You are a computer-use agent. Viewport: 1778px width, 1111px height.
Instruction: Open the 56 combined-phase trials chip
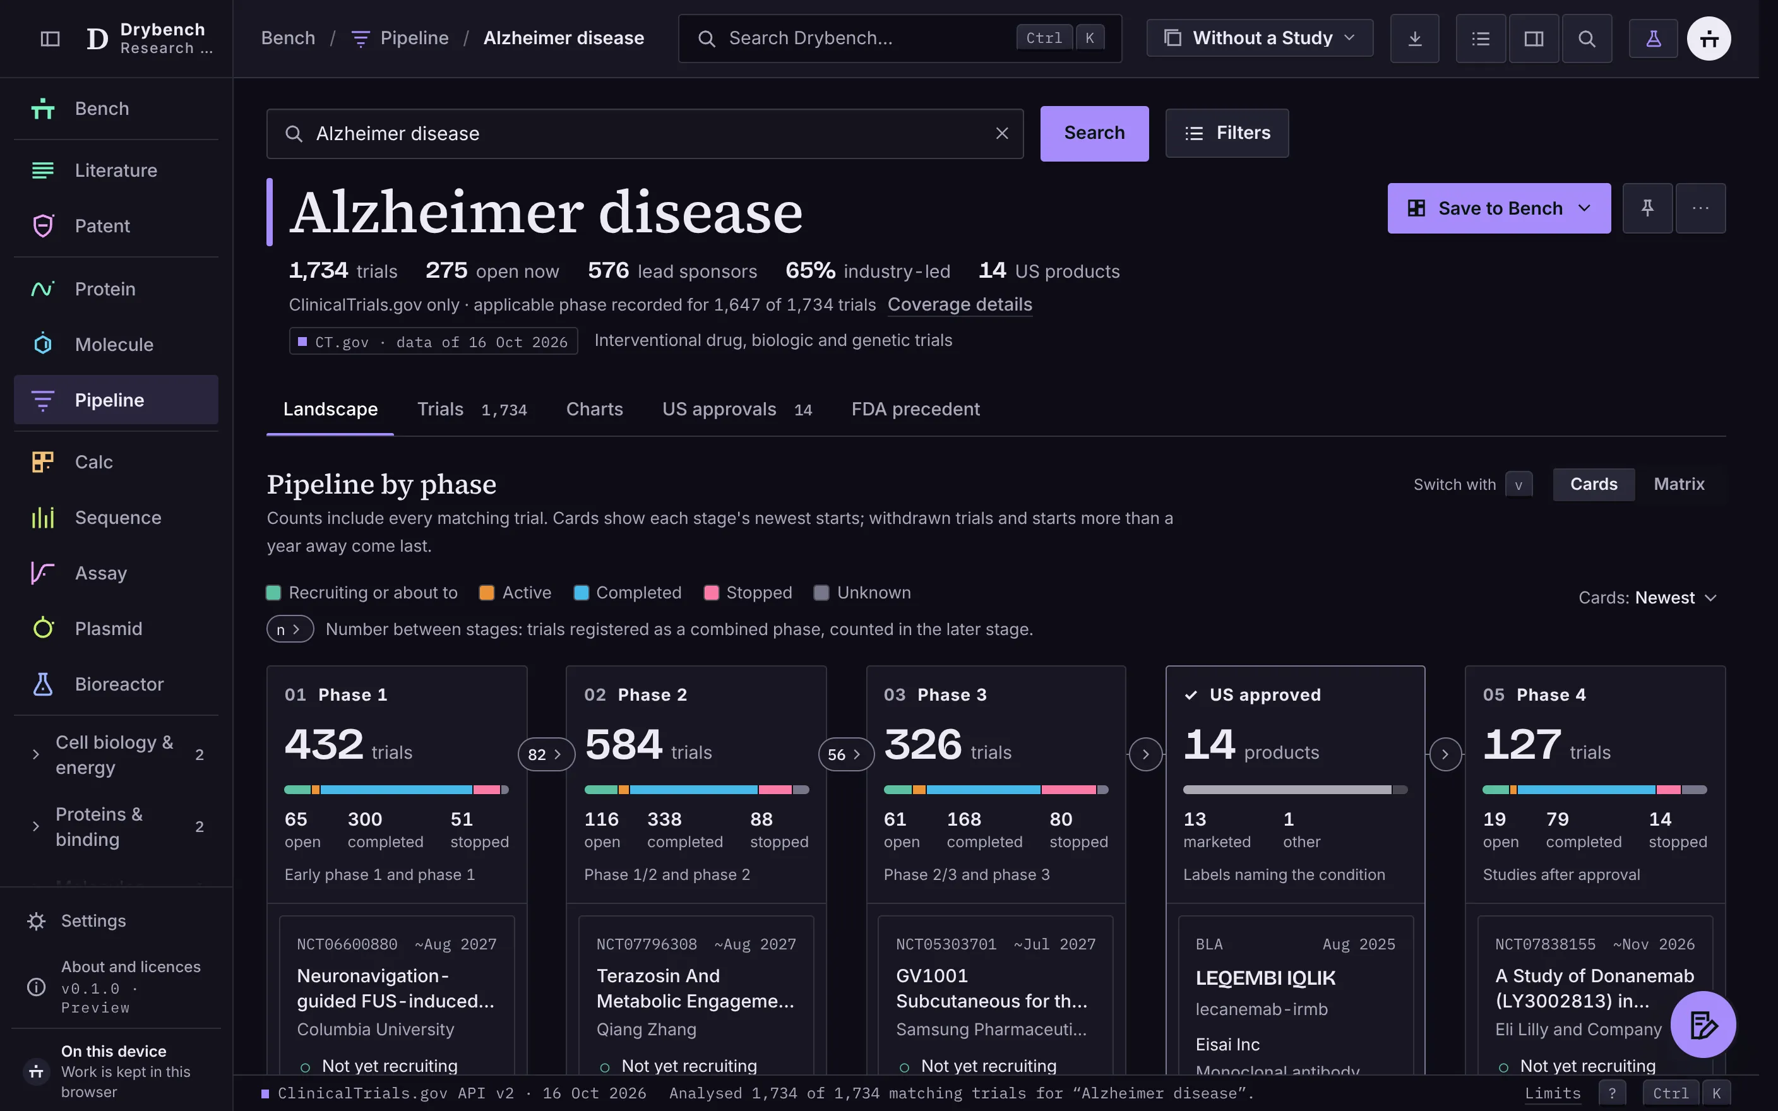tap(845, 754)
